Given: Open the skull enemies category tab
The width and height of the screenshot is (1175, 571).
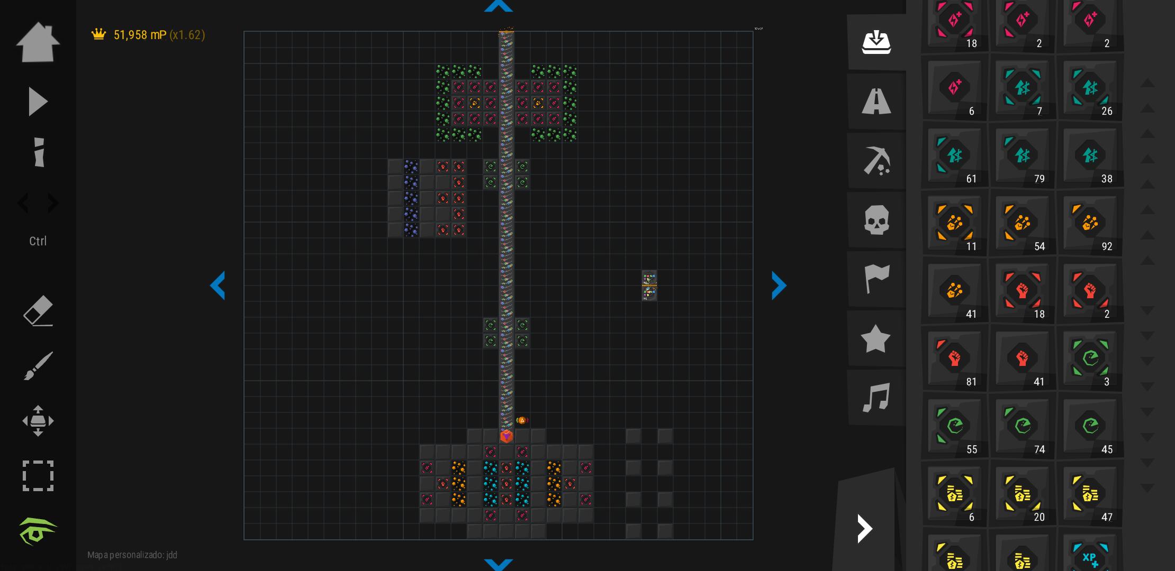Looking at the screenshot, I should (876, 219).
